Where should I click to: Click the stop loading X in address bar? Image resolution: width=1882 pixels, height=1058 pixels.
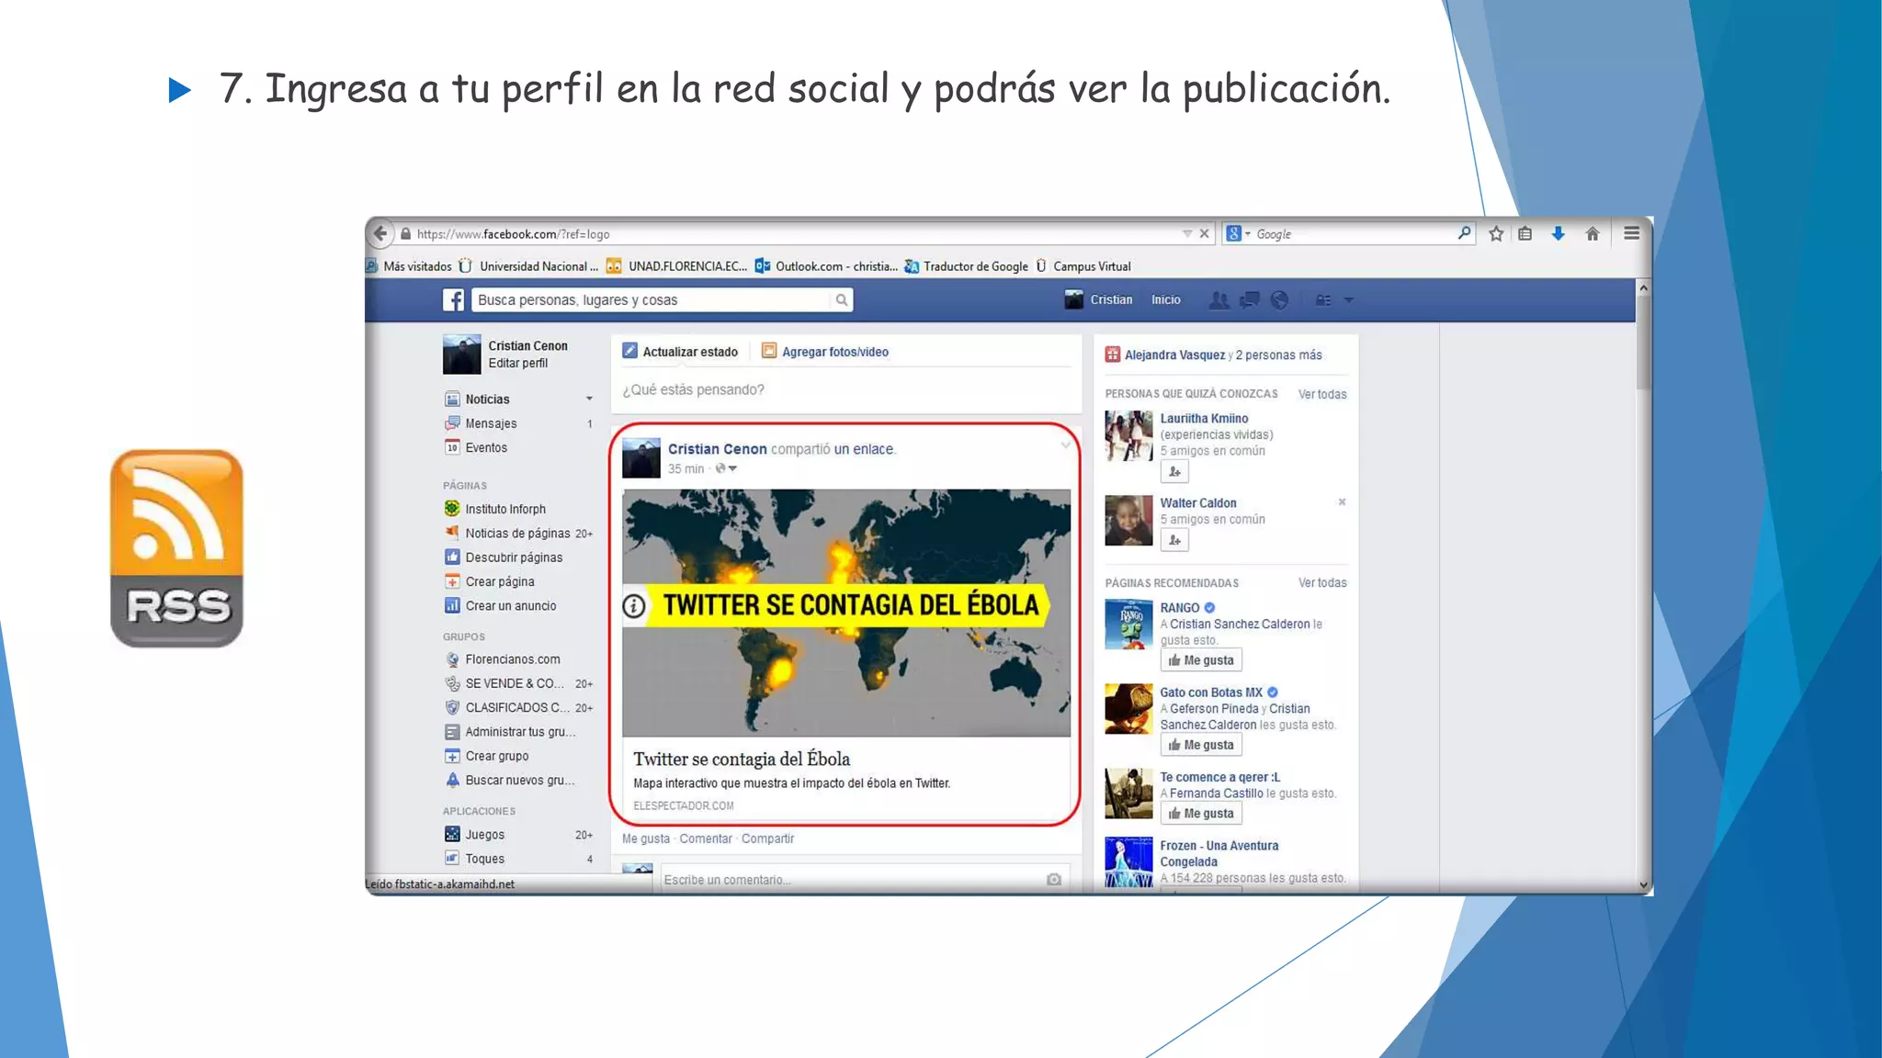(x=1204, y=234)
